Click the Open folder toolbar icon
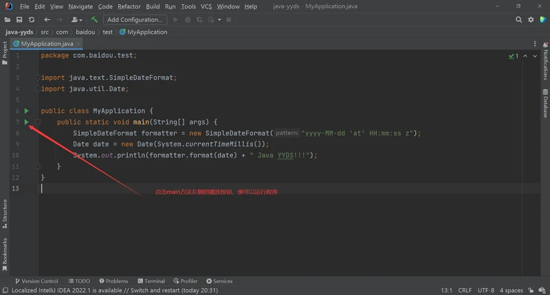The height and width of the screenshot is (295, 550). point(8,20)
